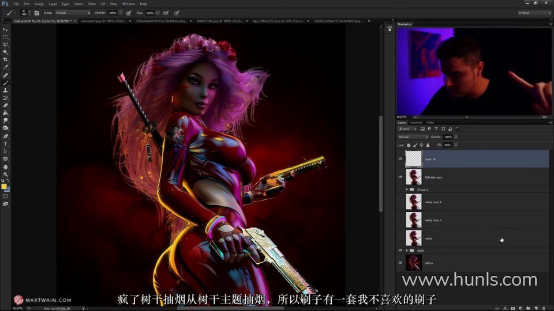Select the Rectangle shape tool

point(5,159)
